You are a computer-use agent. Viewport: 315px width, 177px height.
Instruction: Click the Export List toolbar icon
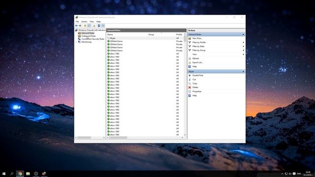click(x=94, y=26)
